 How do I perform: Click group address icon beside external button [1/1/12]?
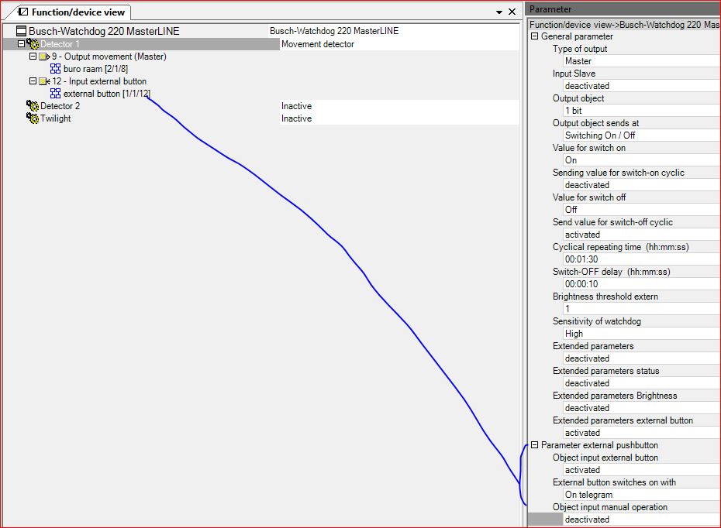click(55, 94)
